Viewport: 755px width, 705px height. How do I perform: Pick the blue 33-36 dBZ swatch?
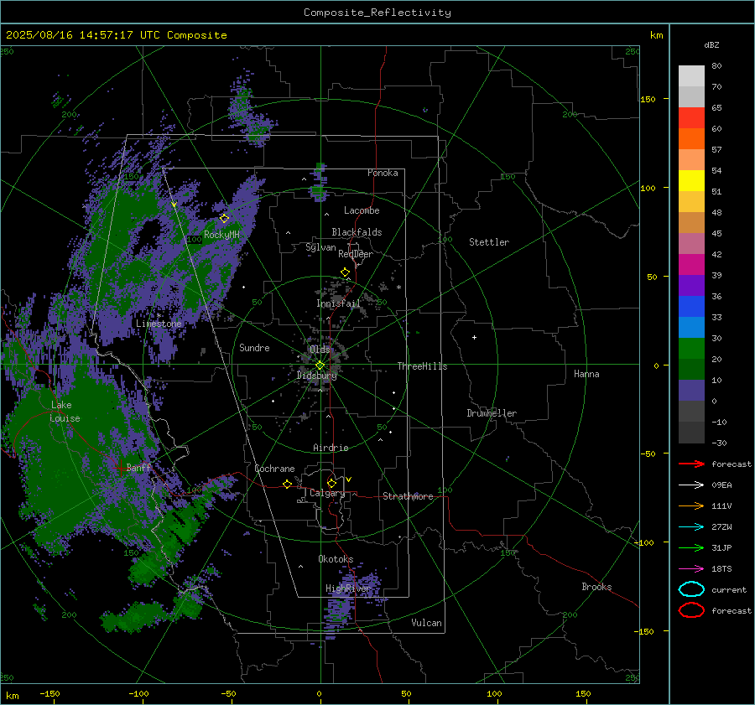coord(691,307)
